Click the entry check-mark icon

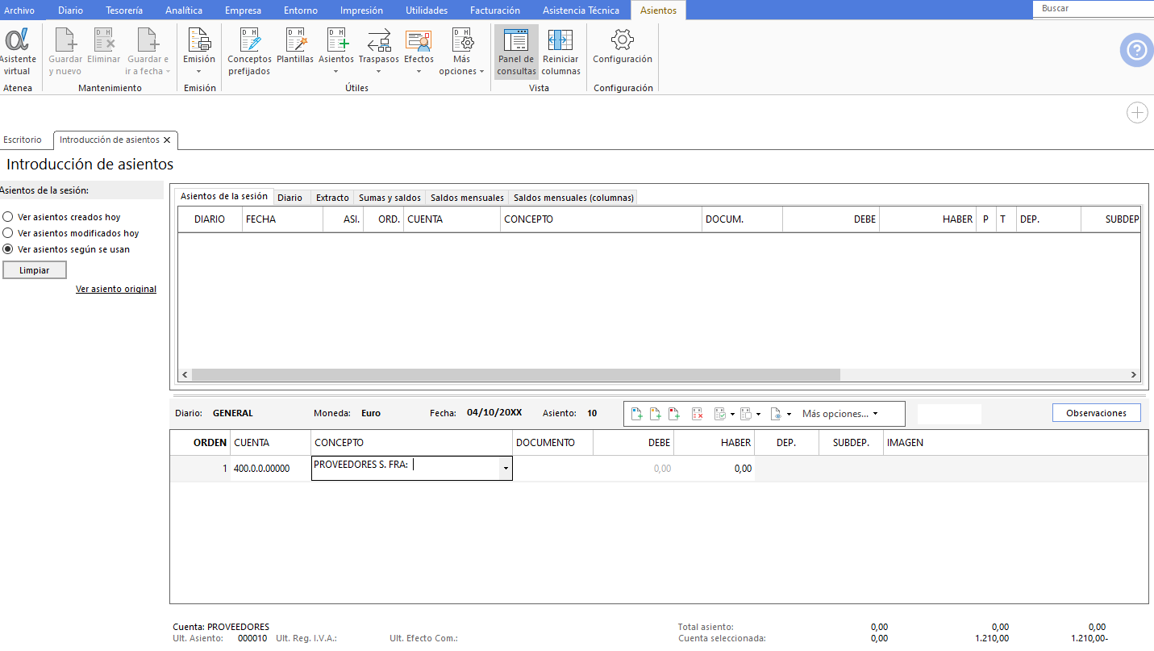coord(720,414)
